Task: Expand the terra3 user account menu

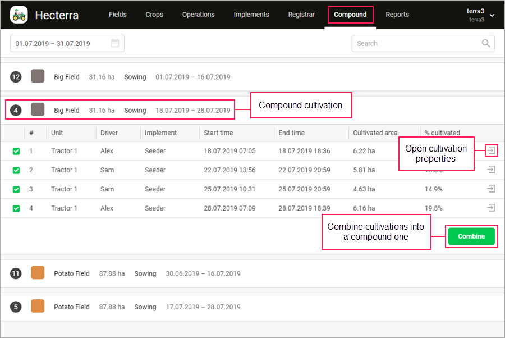Action: pyautogui.click(x=492, y=15)
